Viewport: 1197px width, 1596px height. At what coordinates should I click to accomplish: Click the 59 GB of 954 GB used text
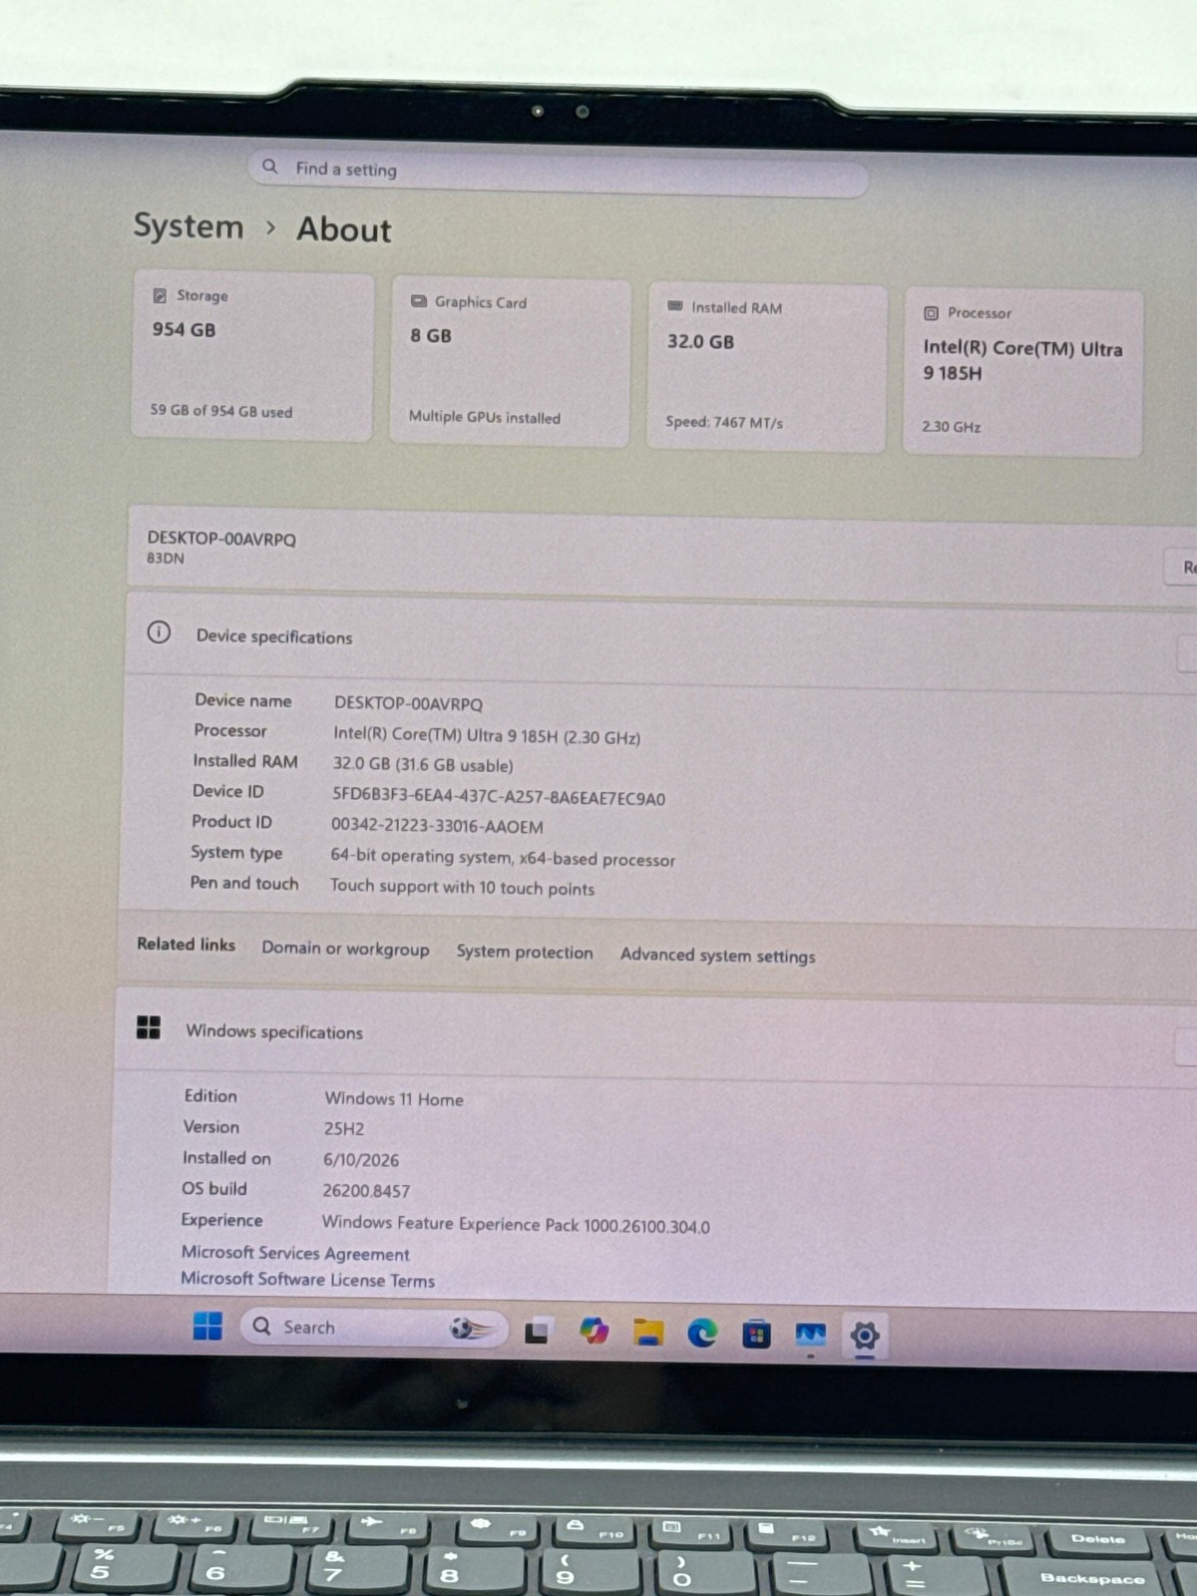tap(221, 410)
